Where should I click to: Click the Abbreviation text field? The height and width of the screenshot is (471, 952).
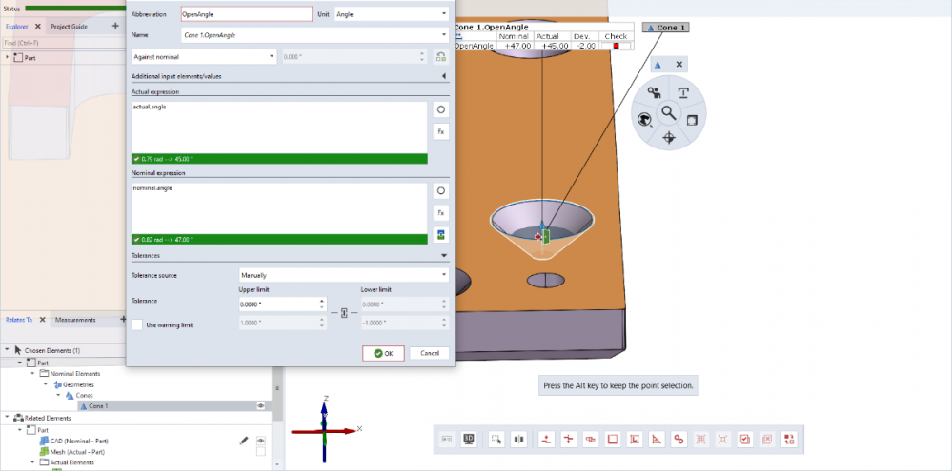coord(246,14)
